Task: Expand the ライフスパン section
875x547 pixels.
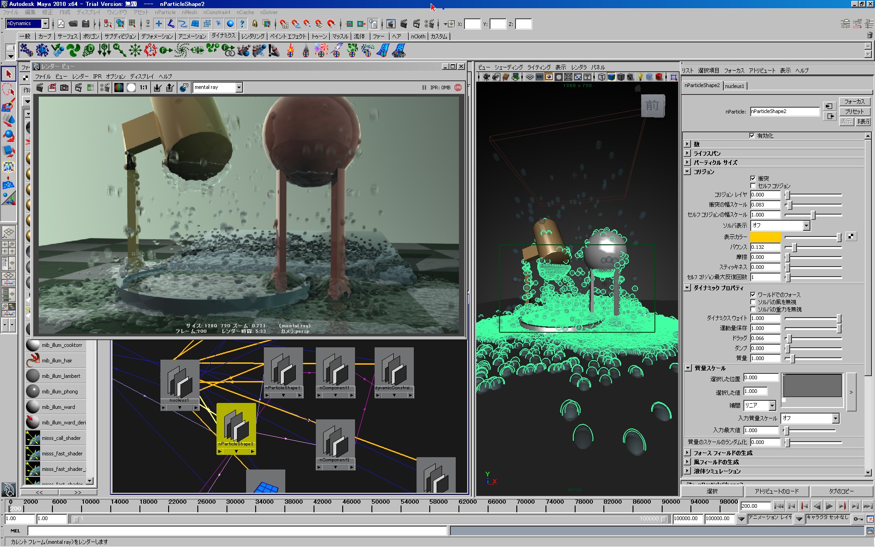Action: tap(687, 153)
